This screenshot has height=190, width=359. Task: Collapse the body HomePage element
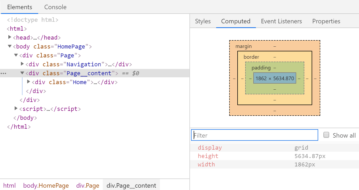10,46
